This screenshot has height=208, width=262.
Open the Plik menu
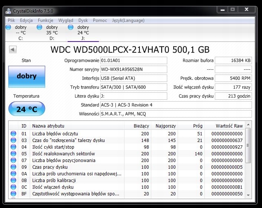[11, 20]
